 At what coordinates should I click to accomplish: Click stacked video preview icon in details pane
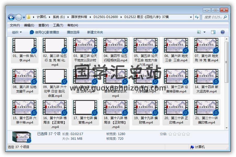click(x=22, y=137)
